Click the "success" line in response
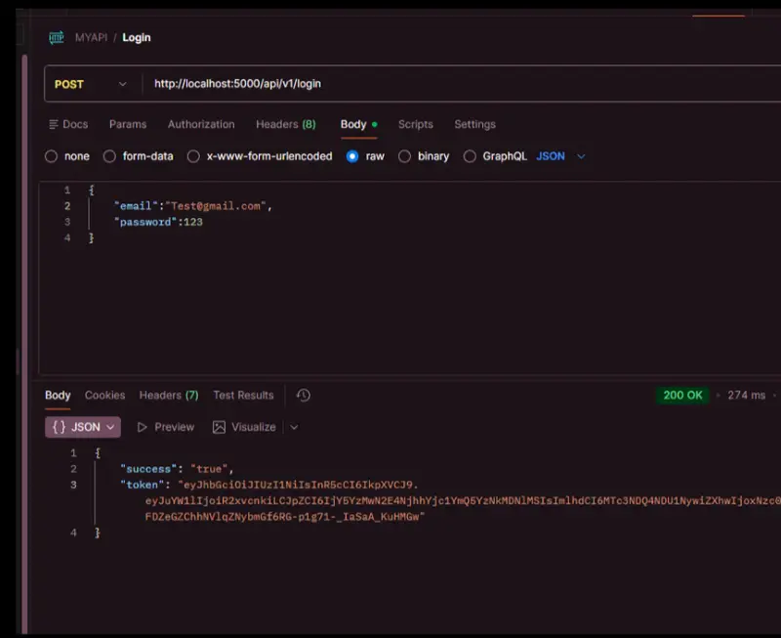The height and width of the screenshot is (638, 781). [x=177, y=469]
